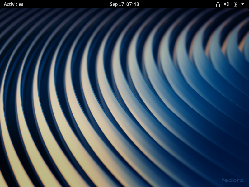
Task: Click the volume speaker icon
Action: coord(227,4)
